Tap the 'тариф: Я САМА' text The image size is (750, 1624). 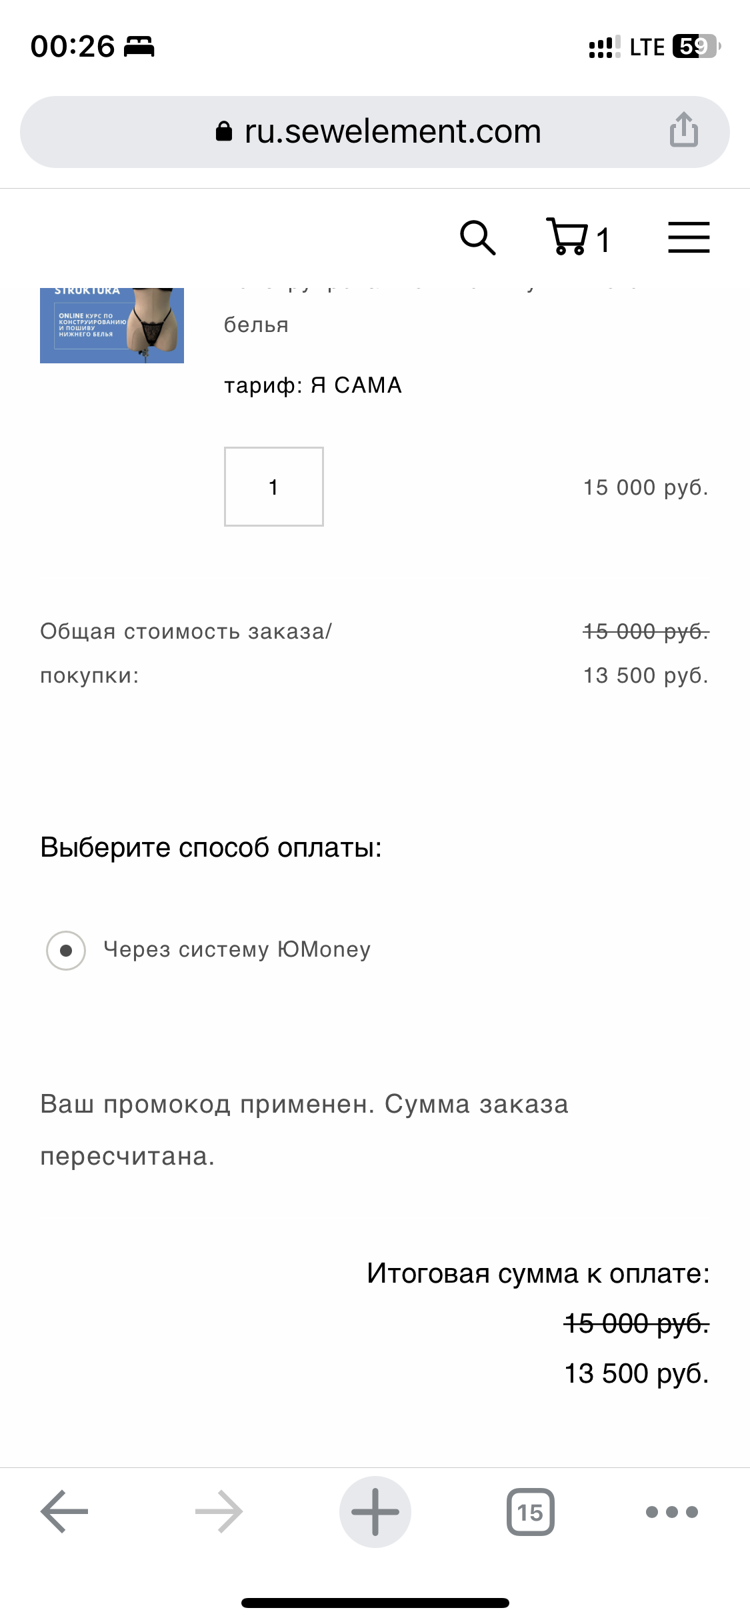313,385
